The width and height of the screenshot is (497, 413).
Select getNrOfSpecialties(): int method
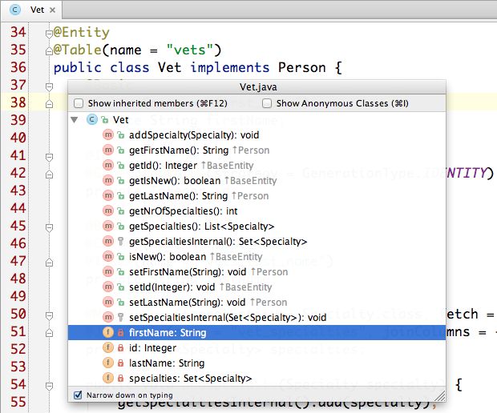[x=257, y=211]
